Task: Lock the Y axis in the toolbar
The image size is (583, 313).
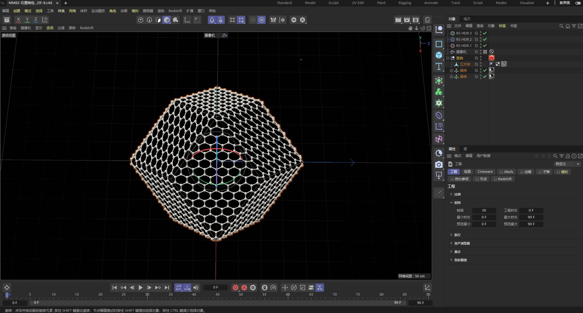Action: click(27, 20)
